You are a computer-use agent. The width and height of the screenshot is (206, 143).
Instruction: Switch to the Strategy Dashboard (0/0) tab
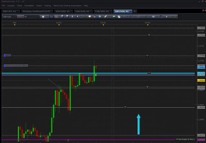(x=37, y=12)
